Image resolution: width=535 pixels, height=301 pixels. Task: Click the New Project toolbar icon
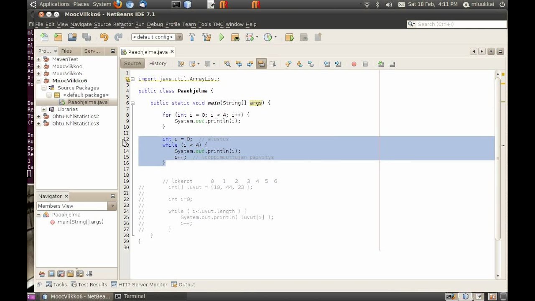[58, 37]
